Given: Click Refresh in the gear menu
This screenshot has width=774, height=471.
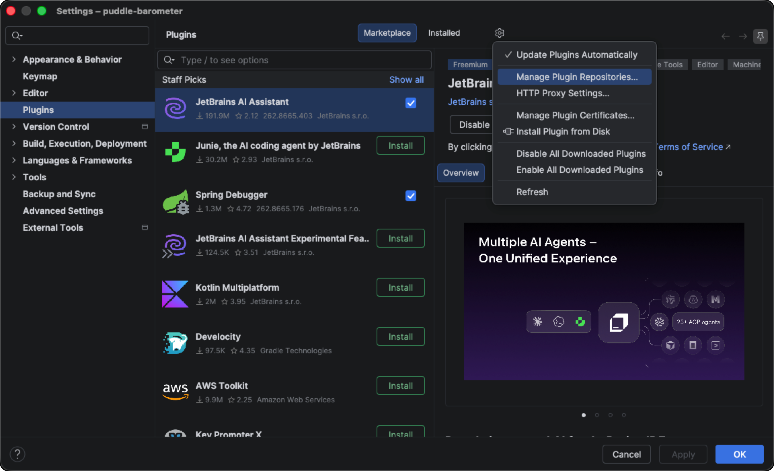Looking at the screenshot, I should click(574, 192).
